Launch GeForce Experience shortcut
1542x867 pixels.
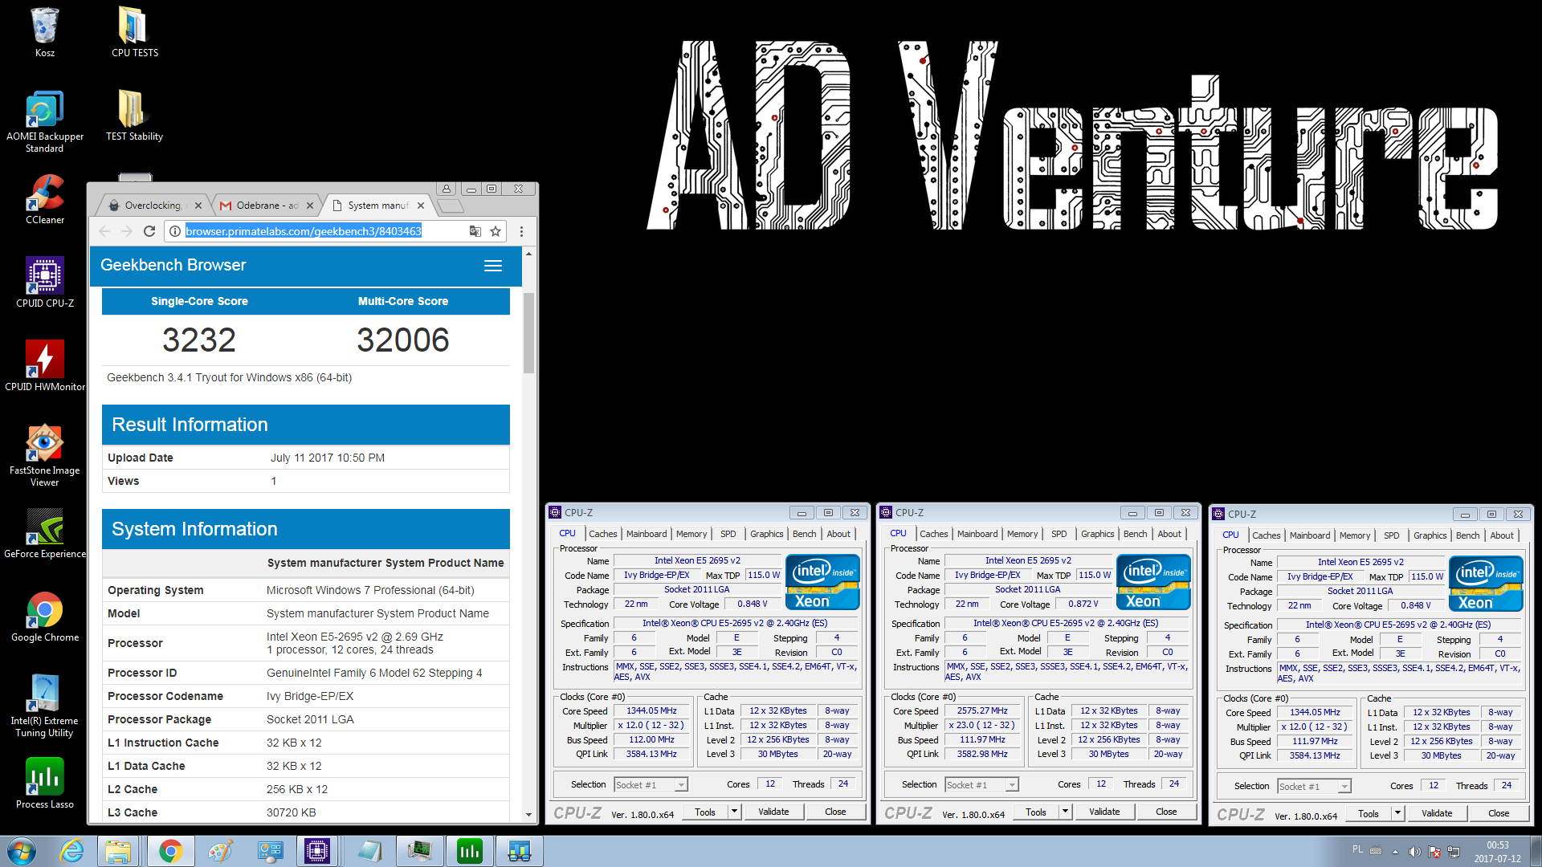coord(44,534)
